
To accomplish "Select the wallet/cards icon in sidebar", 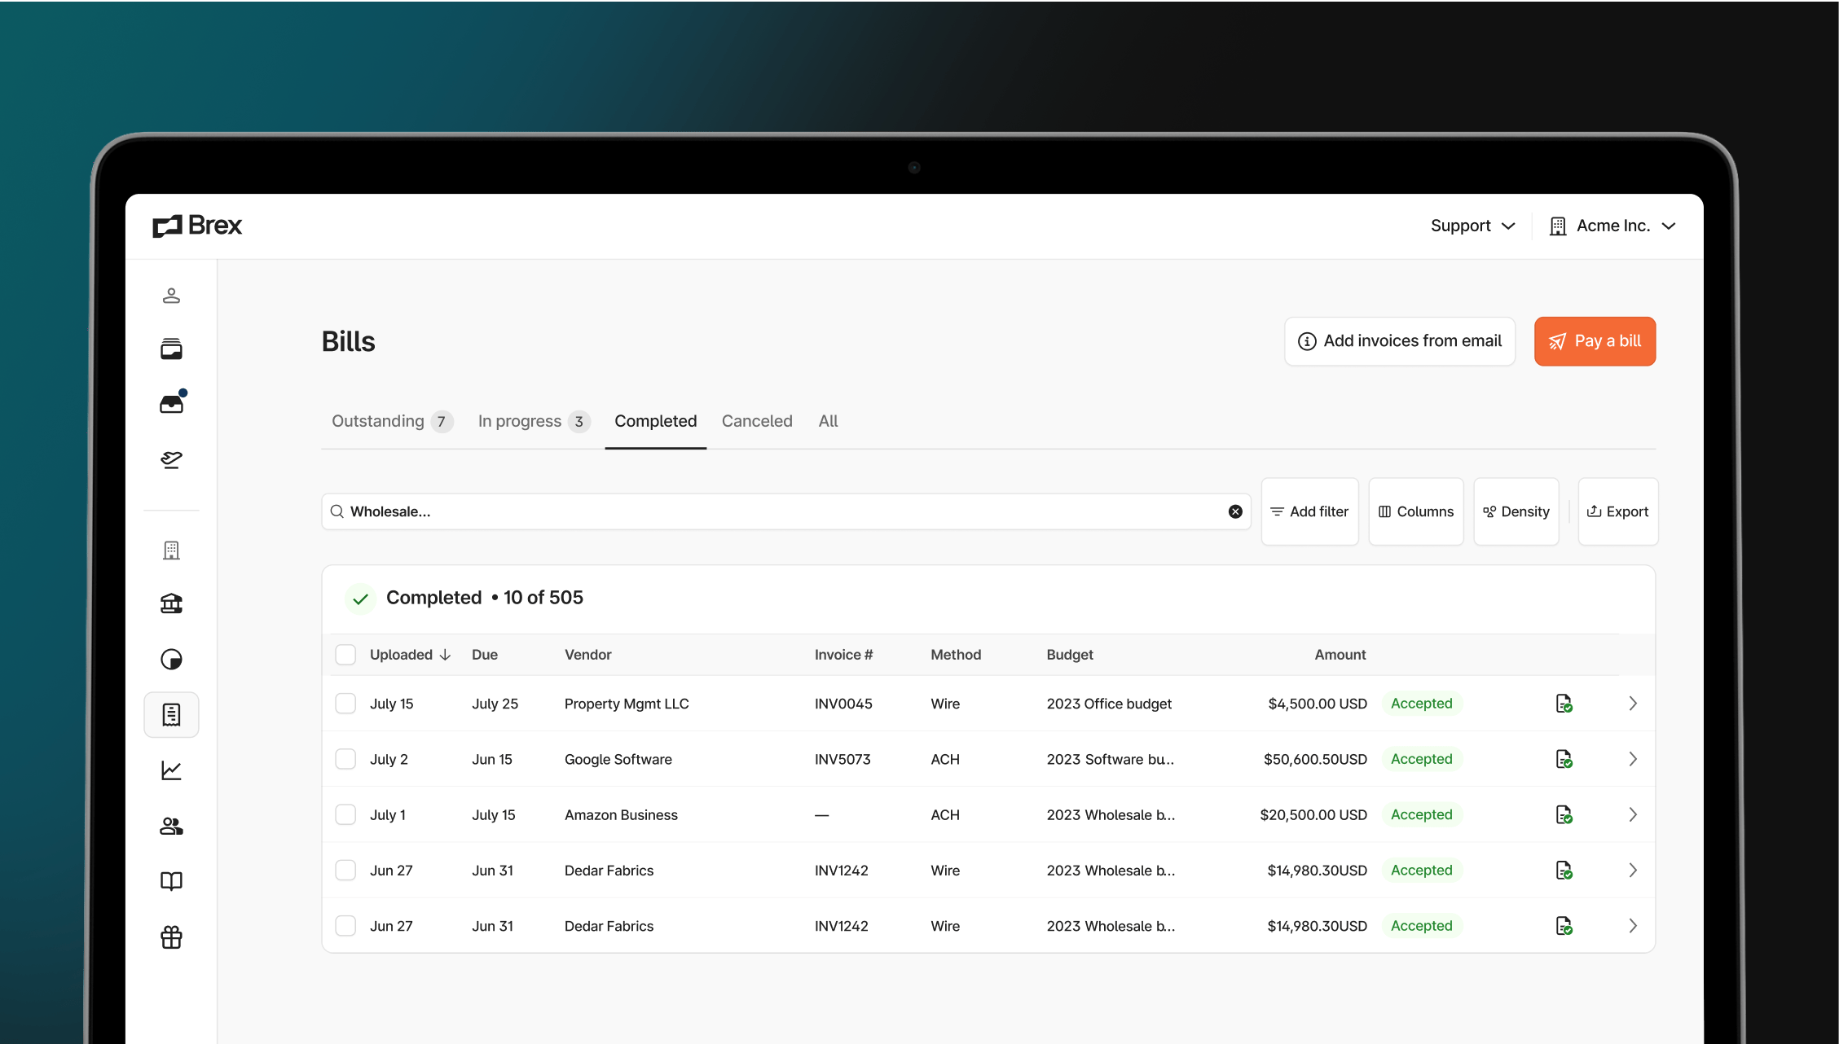I will point(171,349).
